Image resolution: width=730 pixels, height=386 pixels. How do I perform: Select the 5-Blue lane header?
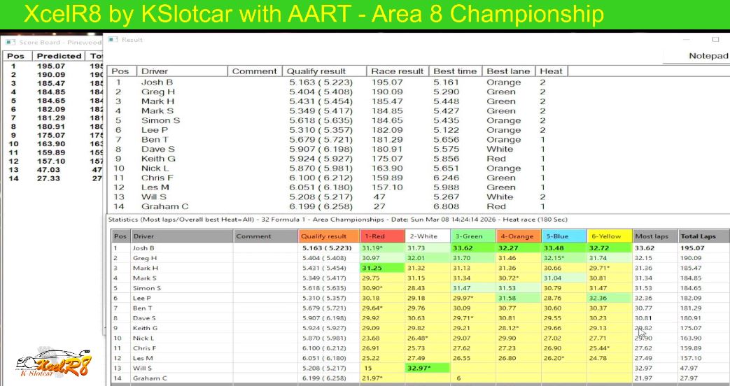point(563,236)
